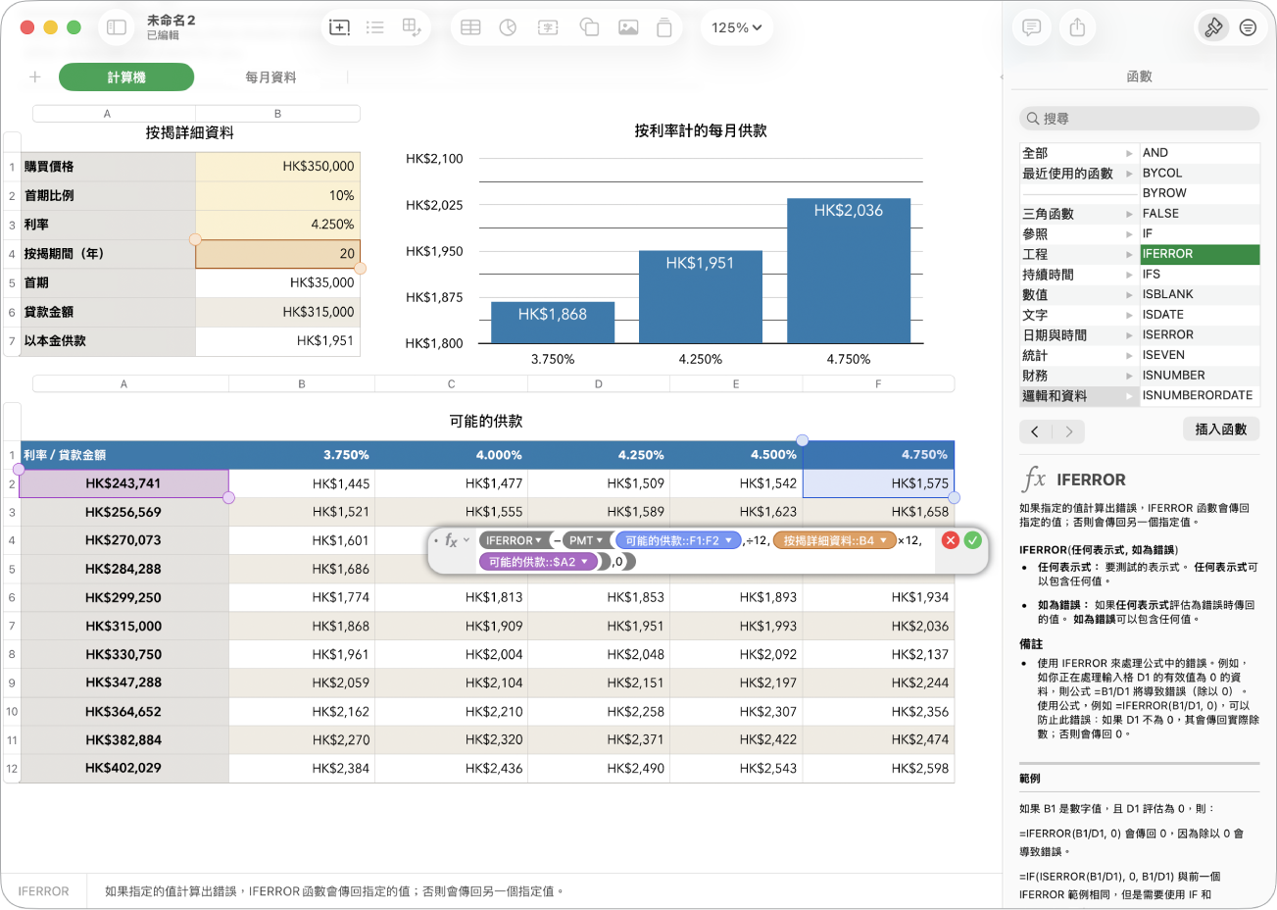Select the 可能的供款 table title

point(485,421)
